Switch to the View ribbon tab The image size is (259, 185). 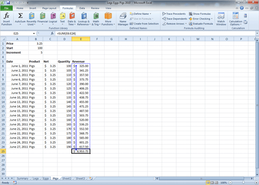pos(108,8)
